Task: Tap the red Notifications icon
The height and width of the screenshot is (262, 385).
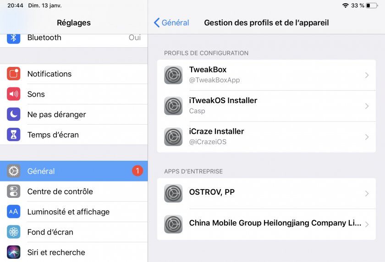Action: click(x=14, y=74)
